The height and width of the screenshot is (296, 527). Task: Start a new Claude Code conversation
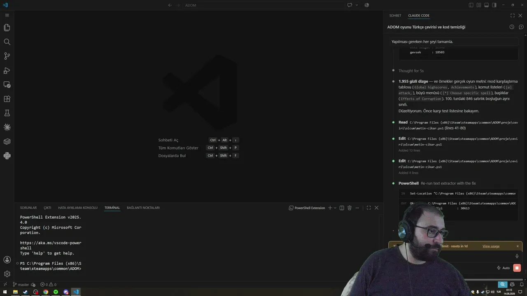521,27
